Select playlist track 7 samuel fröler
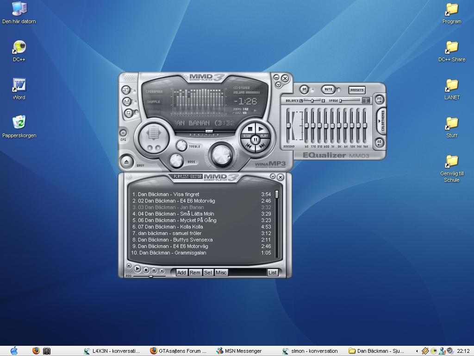The width and height of the screenshot is (474, 356). (x=201, y=234)
